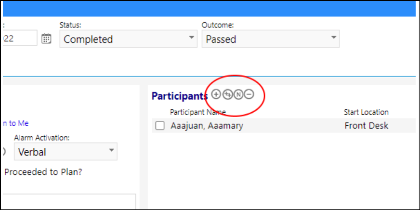Click the Start Location column header
Viewport: 420px width, 210px height.
366,112
